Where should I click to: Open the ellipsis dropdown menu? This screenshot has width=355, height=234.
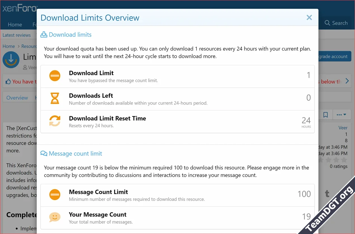click(x=342, y=115)
